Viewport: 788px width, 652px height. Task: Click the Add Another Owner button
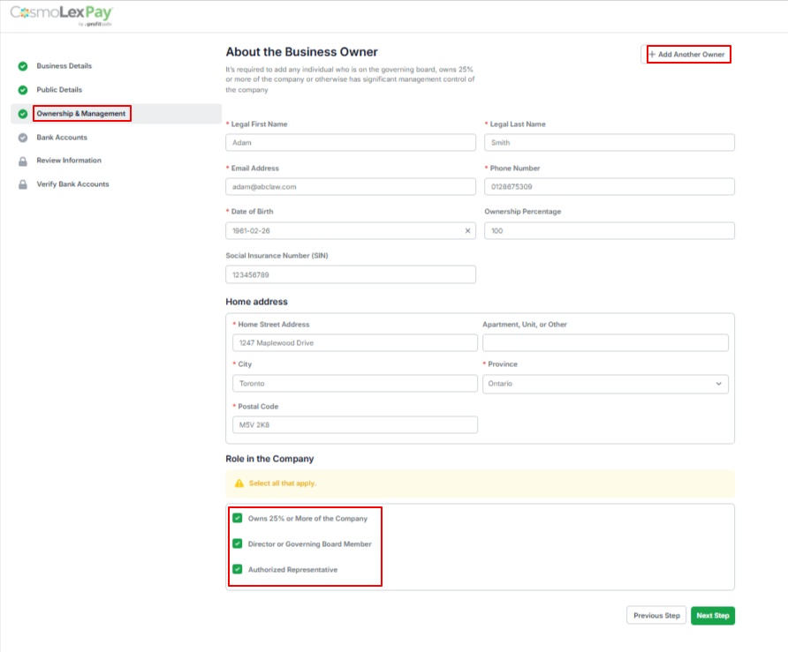click(x=686, y=54)
